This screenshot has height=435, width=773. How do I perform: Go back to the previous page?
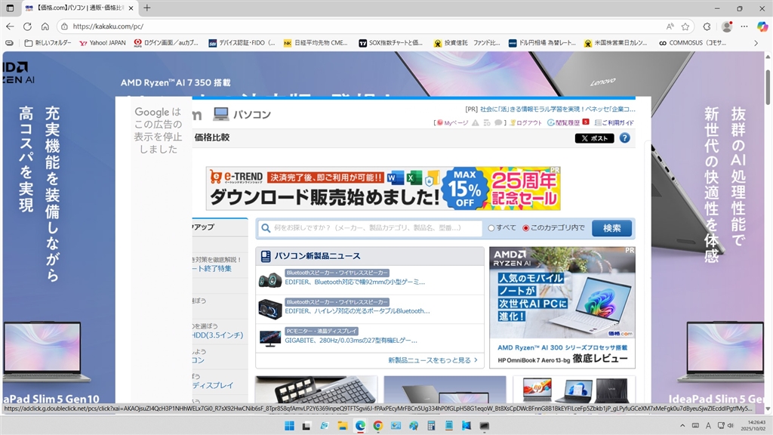coord(10,26)
